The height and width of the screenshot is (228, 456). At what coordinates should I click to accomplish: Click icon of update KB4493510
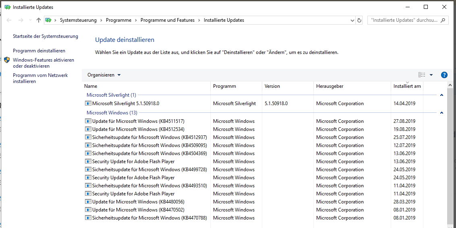tap(88, 186)
